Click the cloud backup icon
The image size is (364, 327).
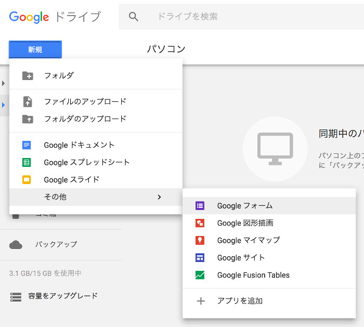[16, 245]
